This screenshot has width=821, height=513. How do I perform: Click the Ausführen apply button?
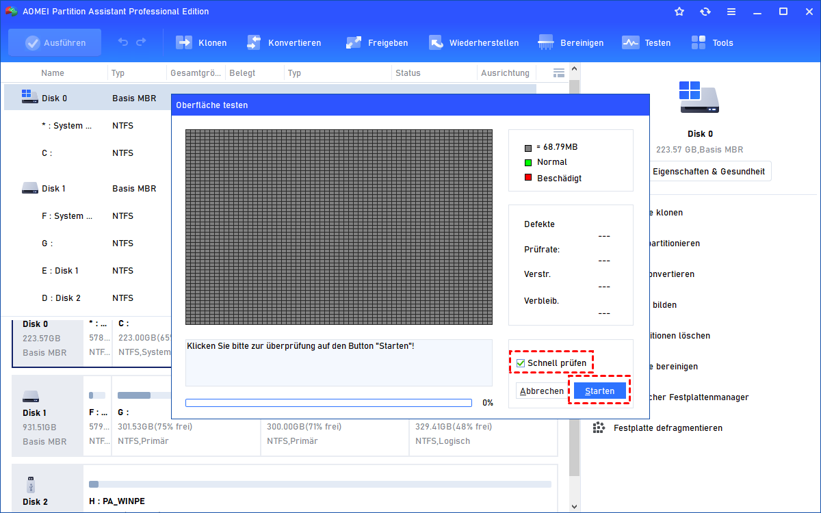55,42
